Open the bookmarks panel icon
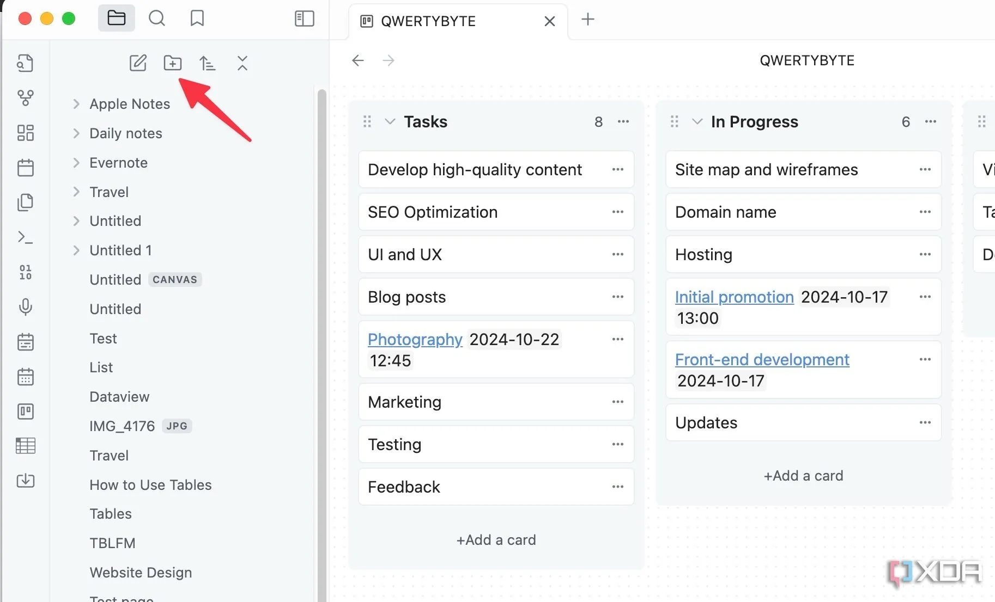Screen dimensions: 995x602 click(x=197, y=19)
